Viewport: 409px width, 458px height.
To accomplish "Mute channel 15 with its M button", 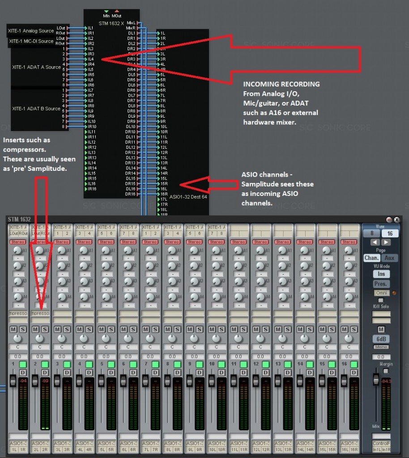I will 323,330.
